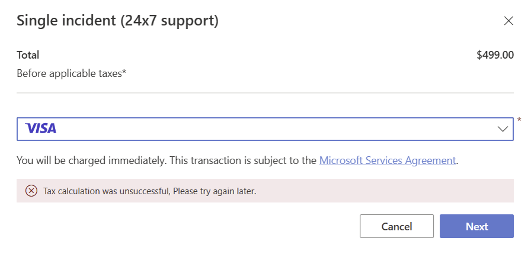Expand the payment method chevron arrow
The image size is (531, 254).
(503, 128)
